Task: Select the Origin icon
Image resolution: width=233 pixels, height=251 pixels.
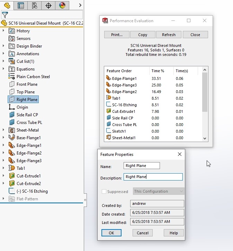Action: click(x=12, y=107)
